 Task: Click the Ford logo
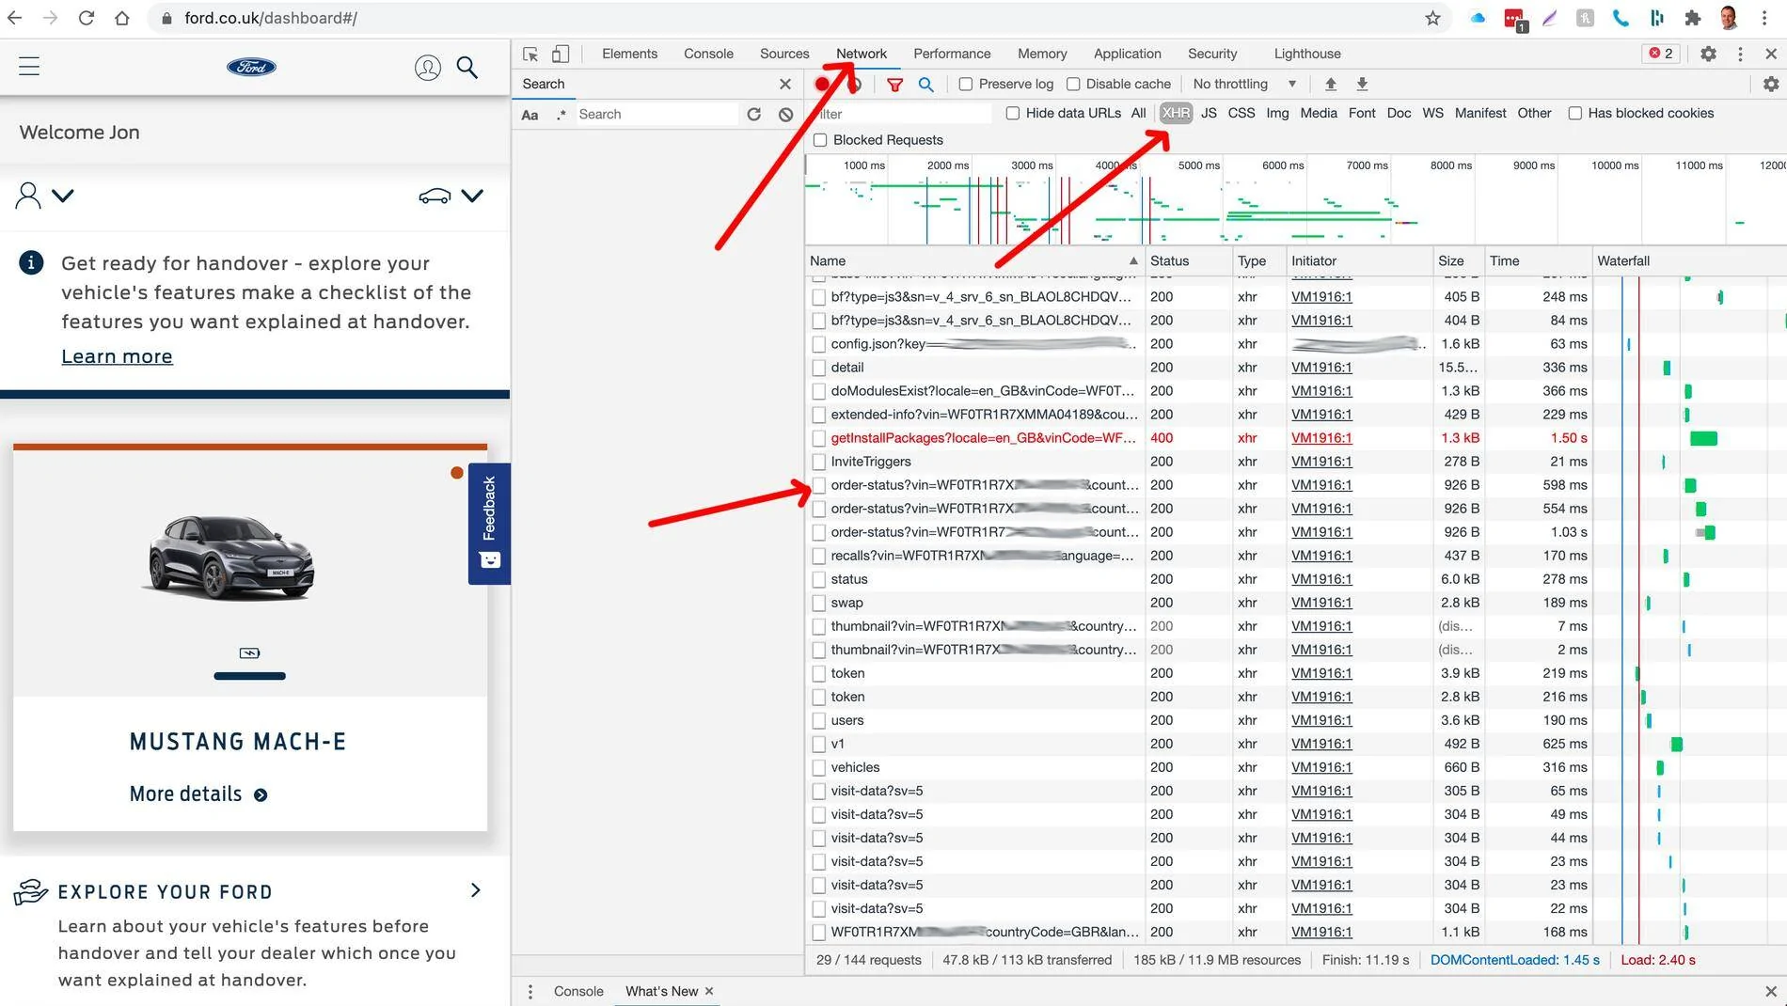pos(251,67)
